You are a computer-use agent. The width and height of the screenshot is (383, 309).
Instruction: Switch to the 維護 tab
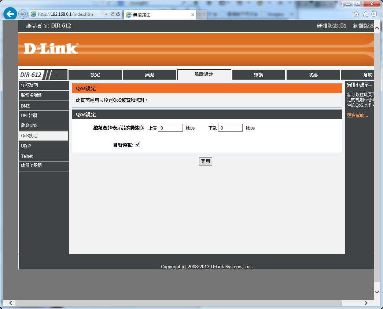coord(258,75)
